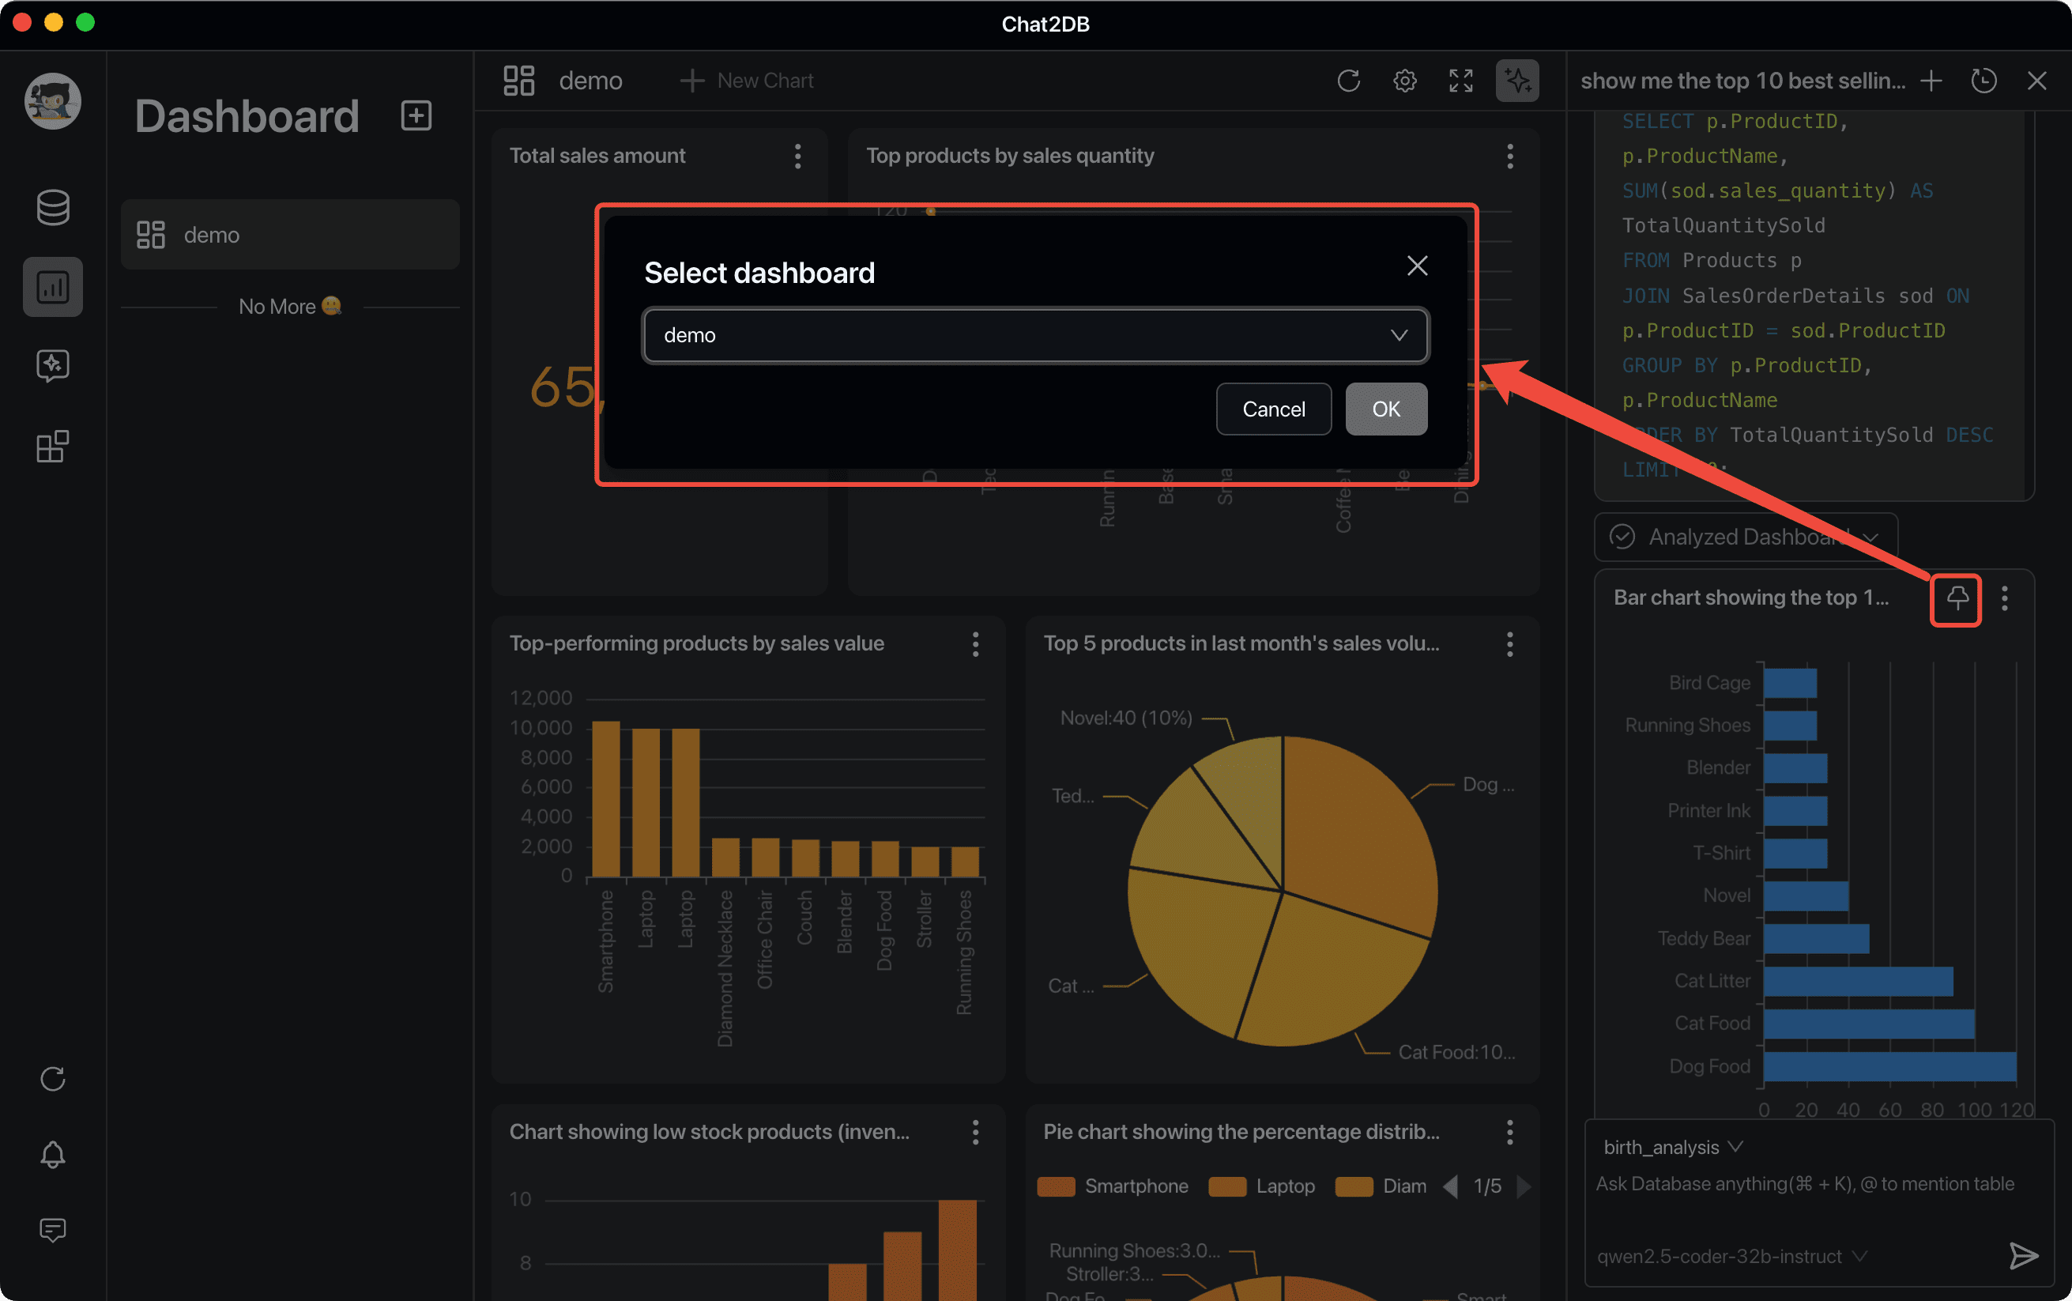Viewport: 2072px width, 1301px height.
Task: Open chat history clock icon
Action: 1983,81
